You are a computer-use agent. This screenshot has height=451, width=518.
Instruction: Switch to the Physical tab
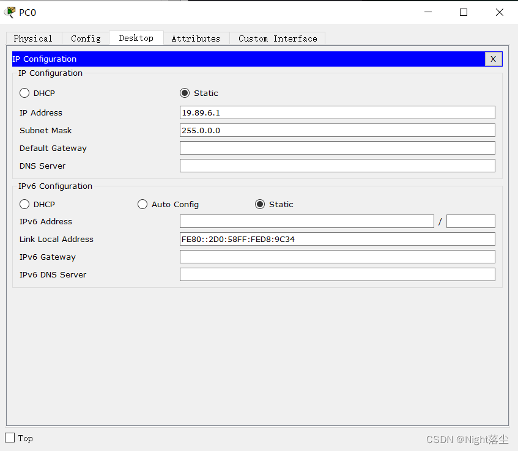[33, 38]
